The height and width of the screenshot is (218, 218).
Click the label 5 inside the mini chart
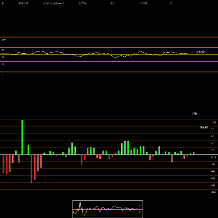140,212
